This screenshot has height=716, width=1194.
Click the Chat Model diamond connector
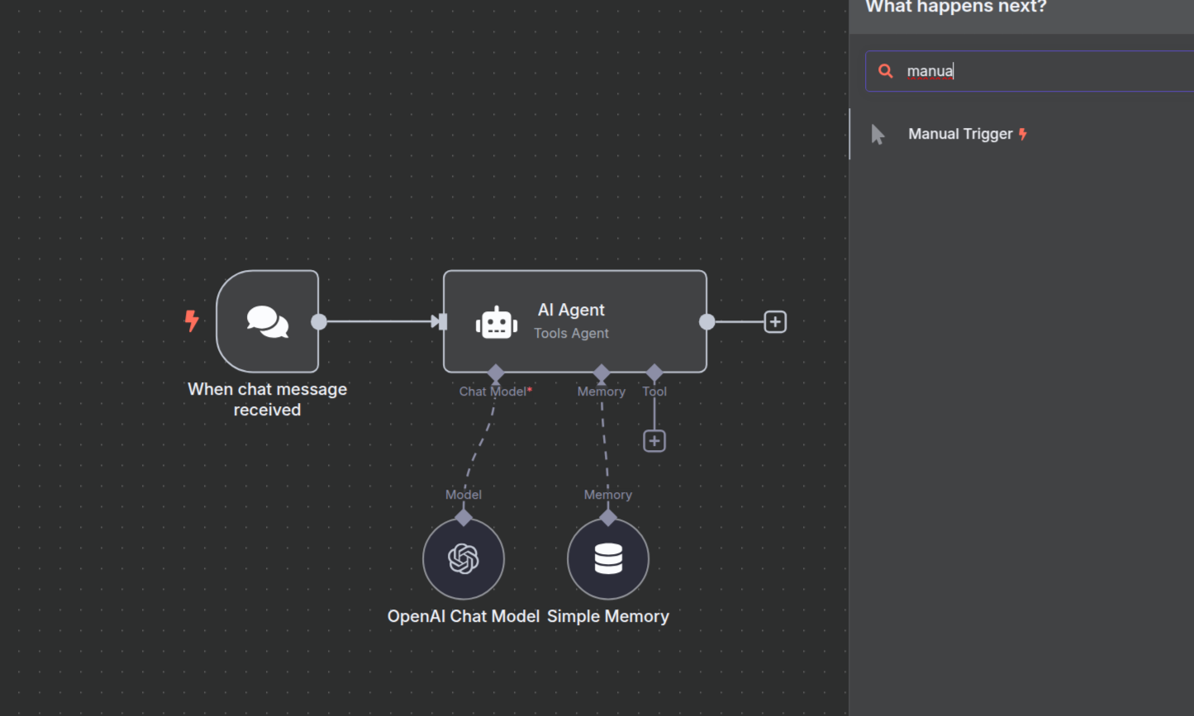[x=496, y=373]
